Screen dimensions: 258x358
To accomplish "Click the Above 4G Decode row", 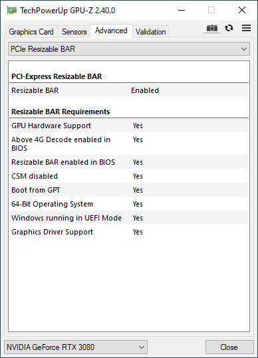I will tap(129, 144).
